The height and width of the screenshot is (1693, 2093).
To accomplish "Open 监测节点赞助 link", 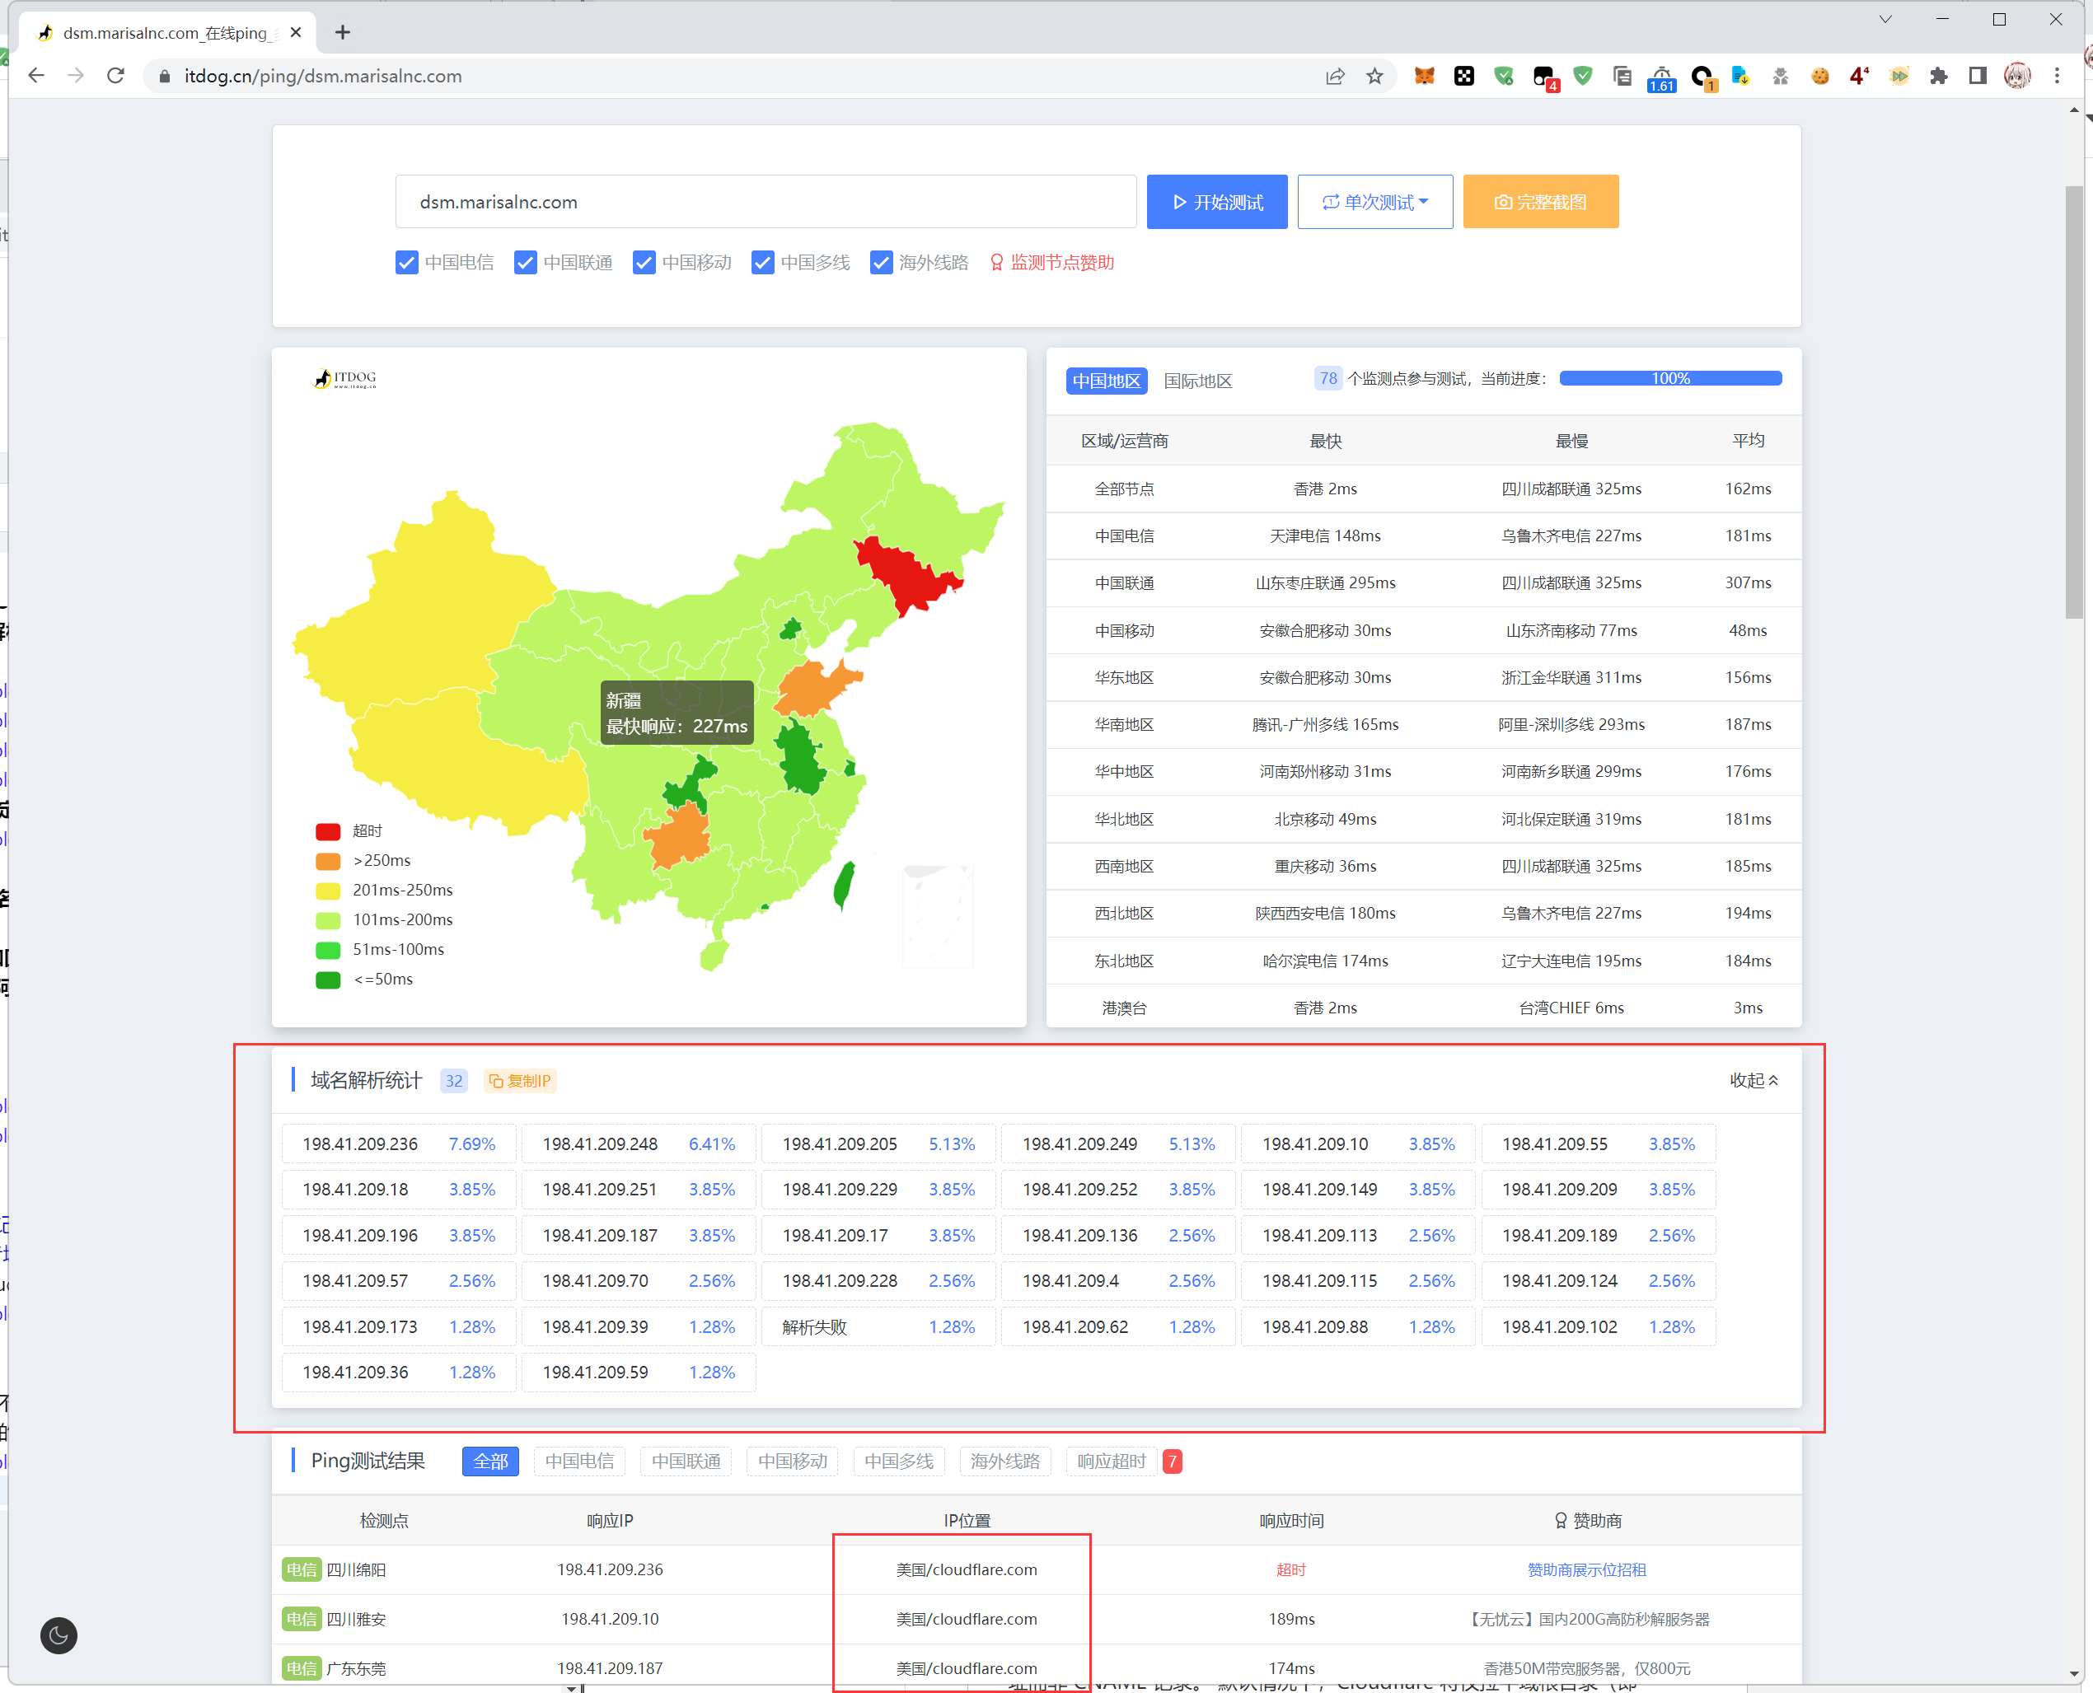I will pos(1051,262).
